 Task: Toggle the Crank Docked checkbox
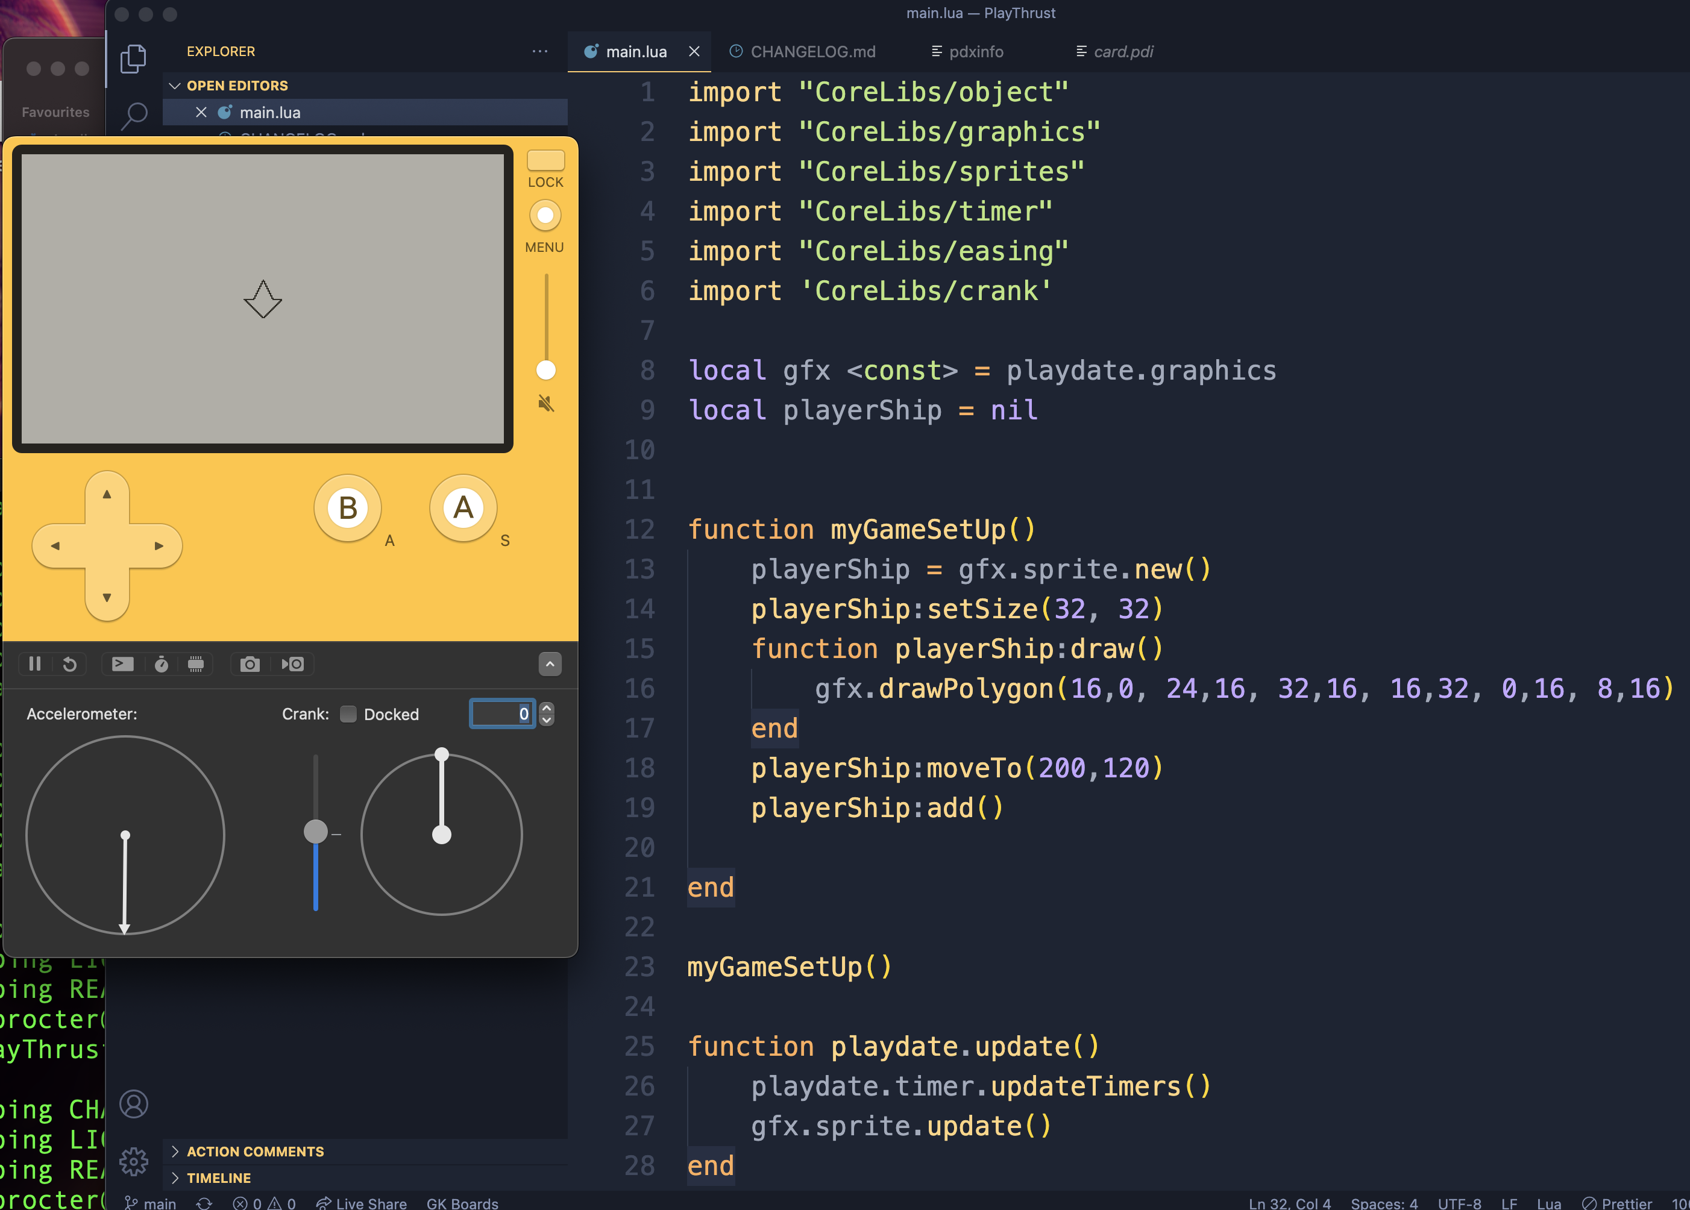(x=348, y=714)
